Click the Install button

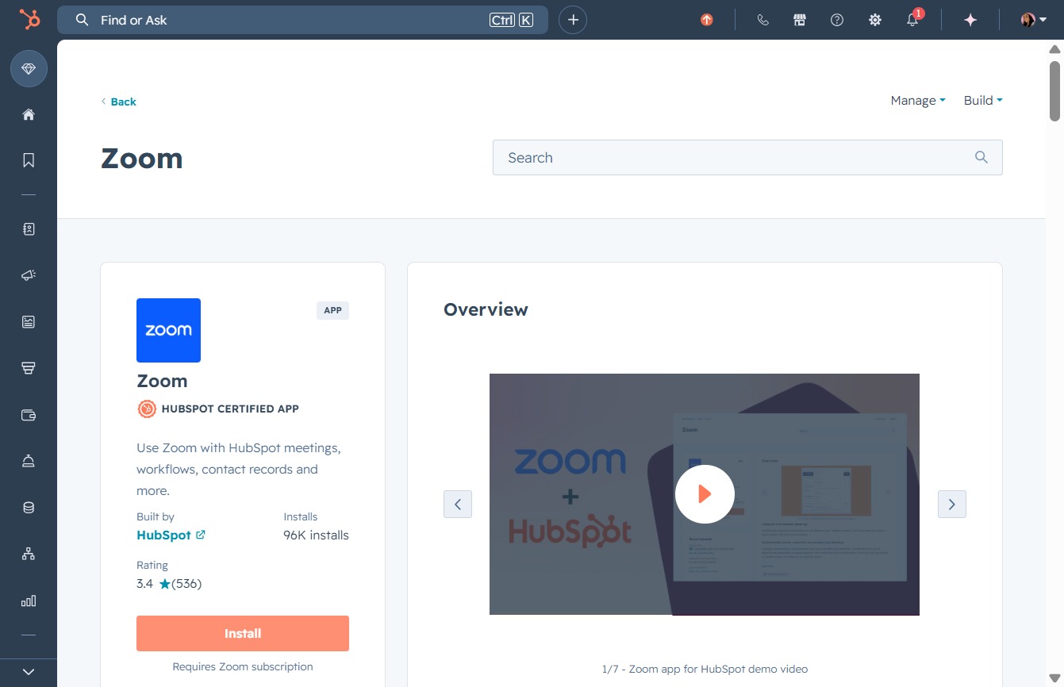[x=243, y=633]
